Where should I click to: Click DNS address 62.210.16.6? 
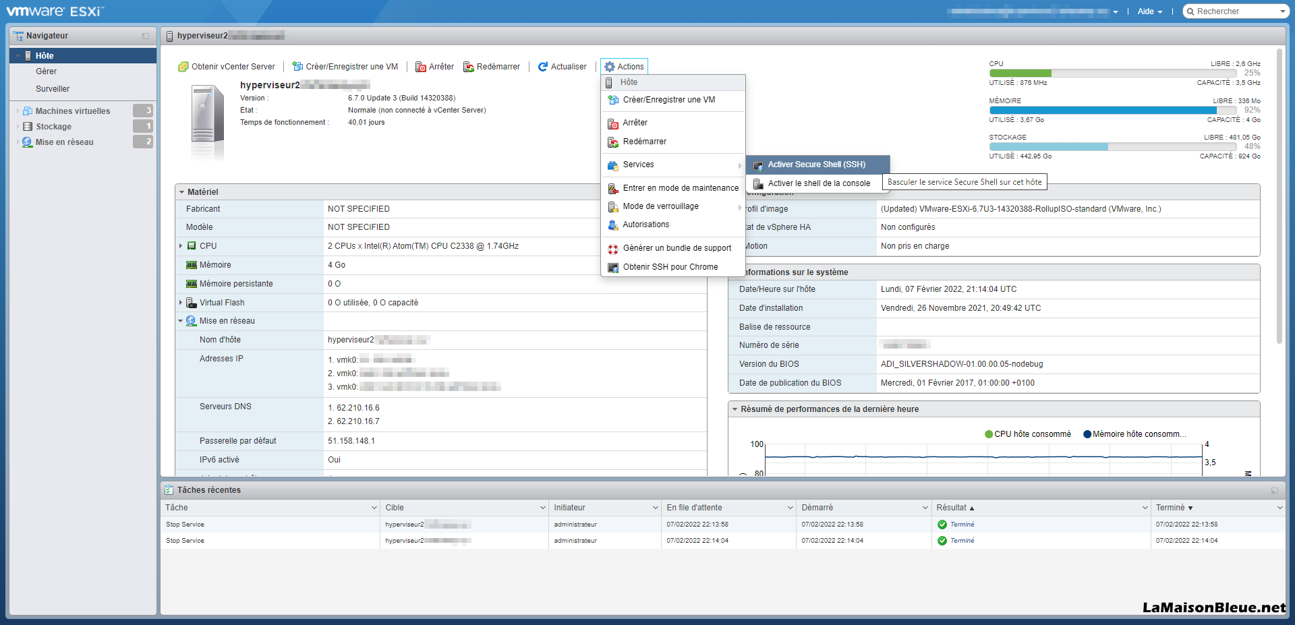(358, 408)
